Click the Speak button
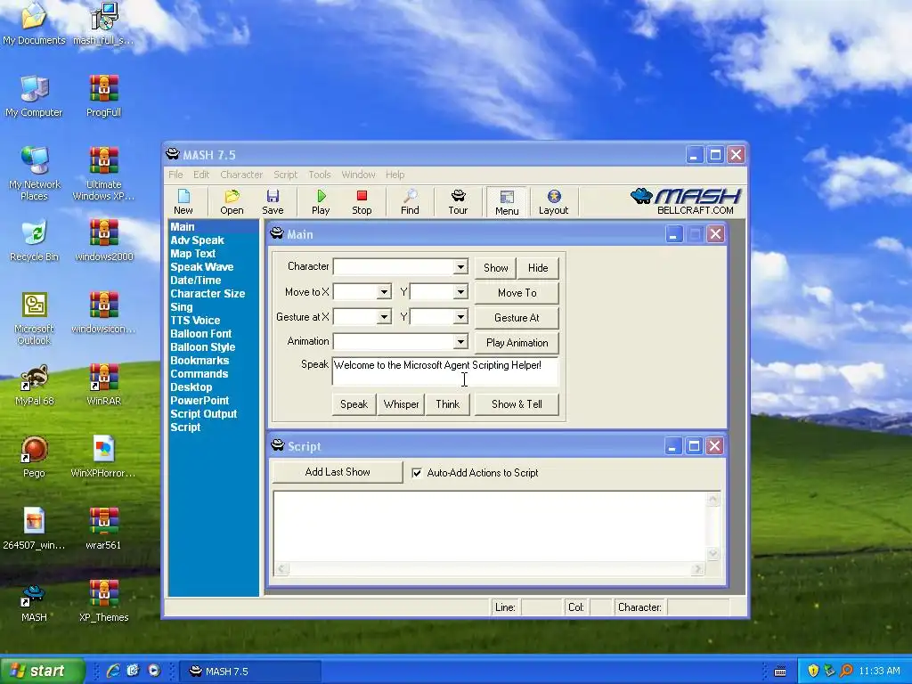Image resolution: width=912 pixels, height=684 pixels. pyautogui.click(x=354, y=404)
